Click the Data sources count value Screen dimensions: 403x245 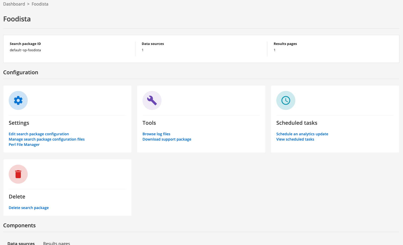pyautogui.click(x=143, y=50)
